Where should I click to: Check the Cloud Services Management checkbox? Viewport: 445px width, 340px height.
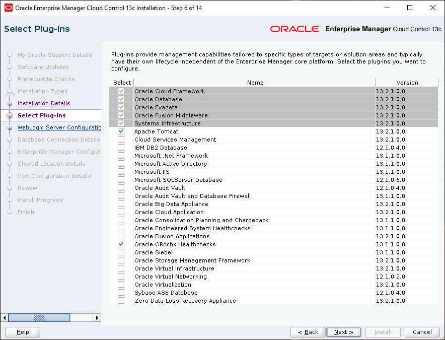121,140
